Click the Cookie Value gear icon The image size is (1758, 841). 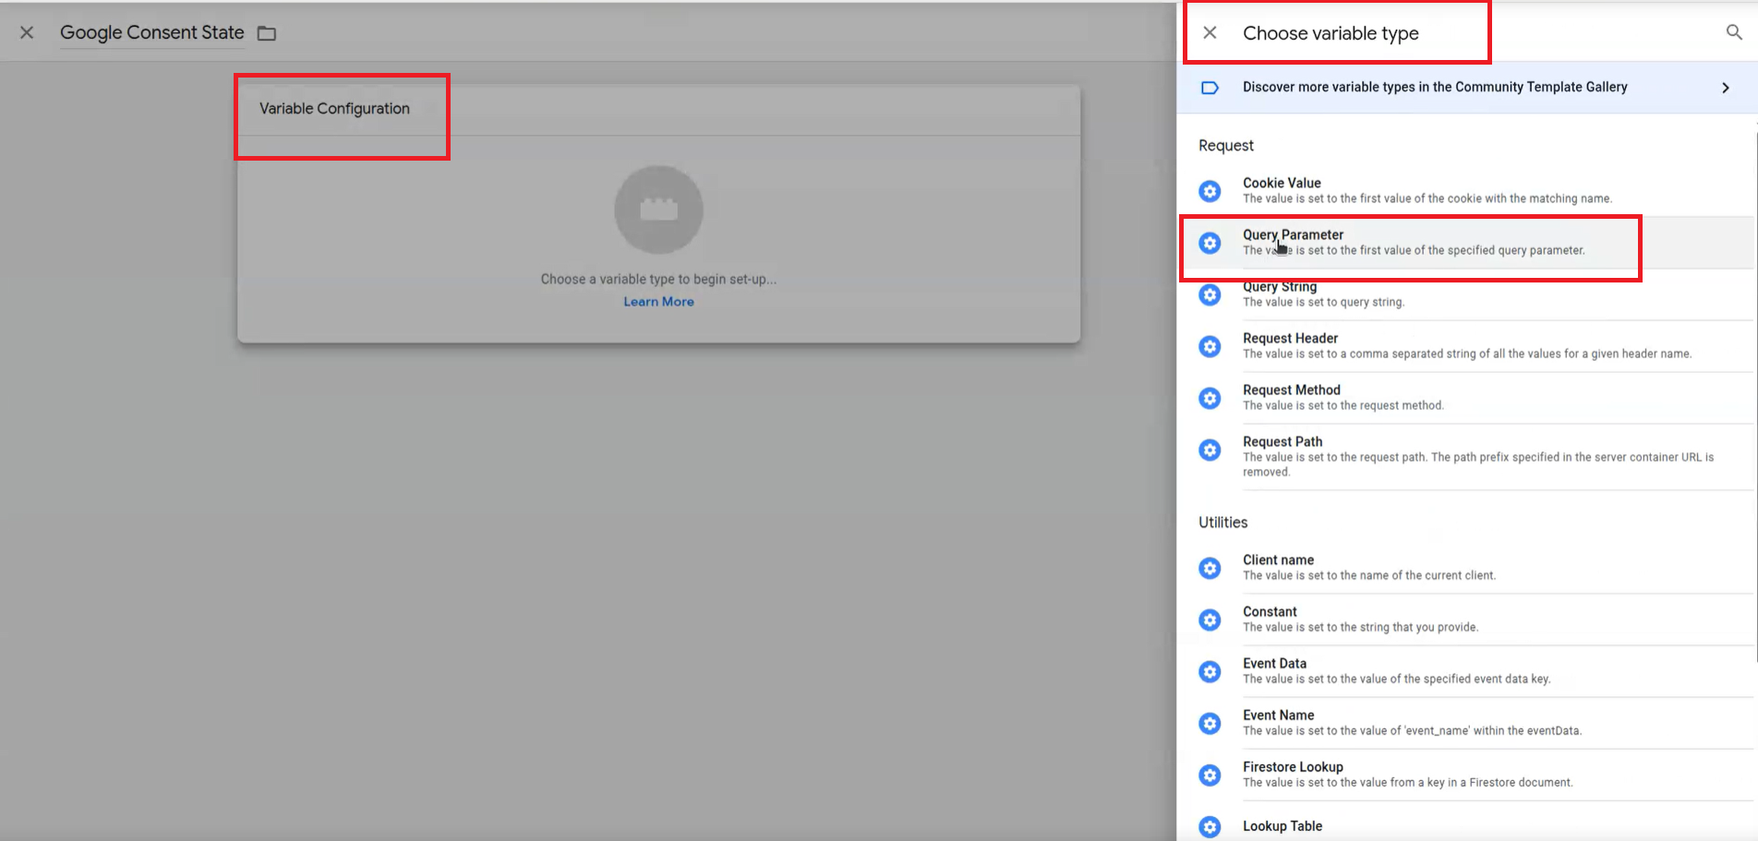point(1210,191)
